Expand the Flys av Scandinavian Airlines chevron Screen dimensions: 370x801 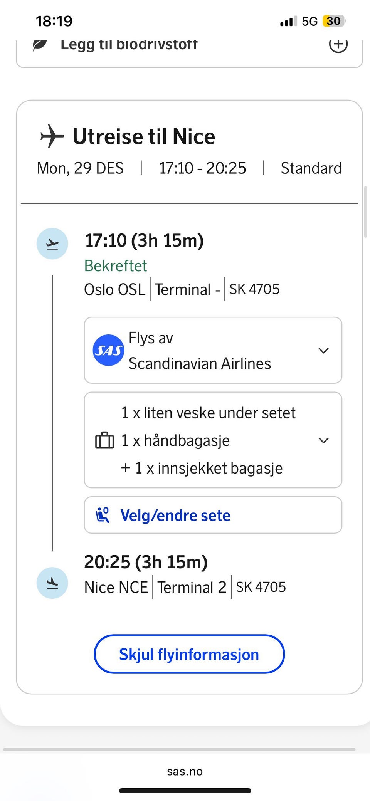[323, 351]
